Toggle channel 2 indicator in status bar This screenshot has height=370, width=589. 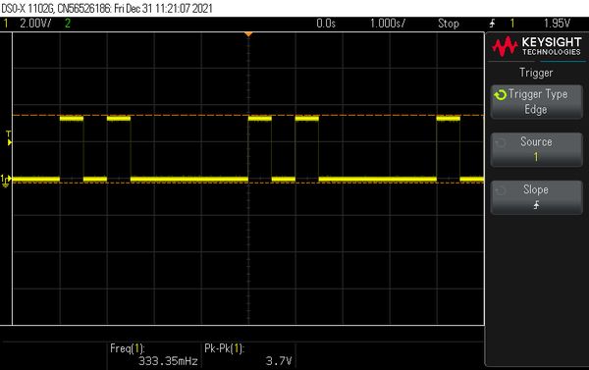68,24
